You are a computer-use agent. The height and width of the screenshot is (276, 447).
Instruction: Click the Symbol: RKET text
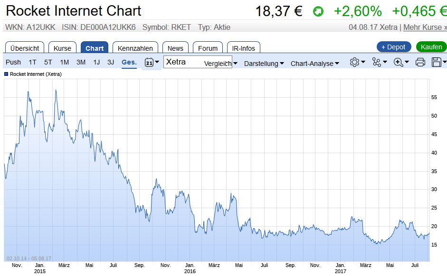166,28
